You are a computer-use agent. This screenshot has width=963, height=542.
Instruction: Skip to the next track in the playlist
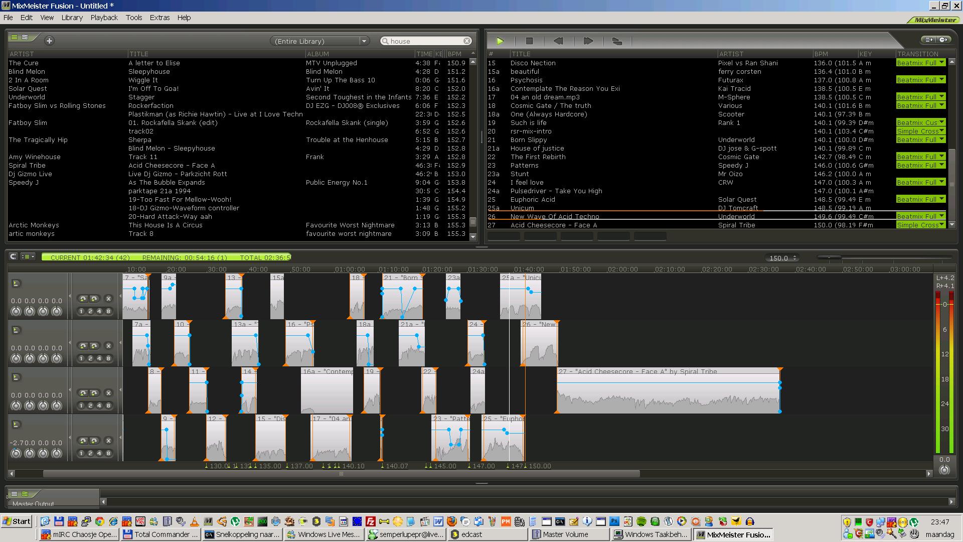[x=588, y=41]
